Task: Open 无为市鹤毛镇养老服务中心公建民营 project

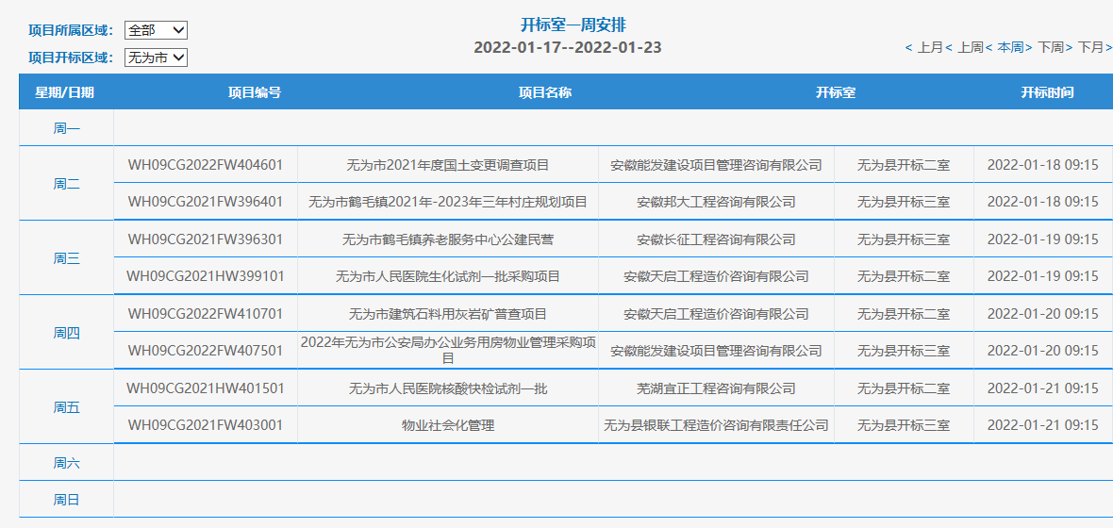Action: click(448, 239)
